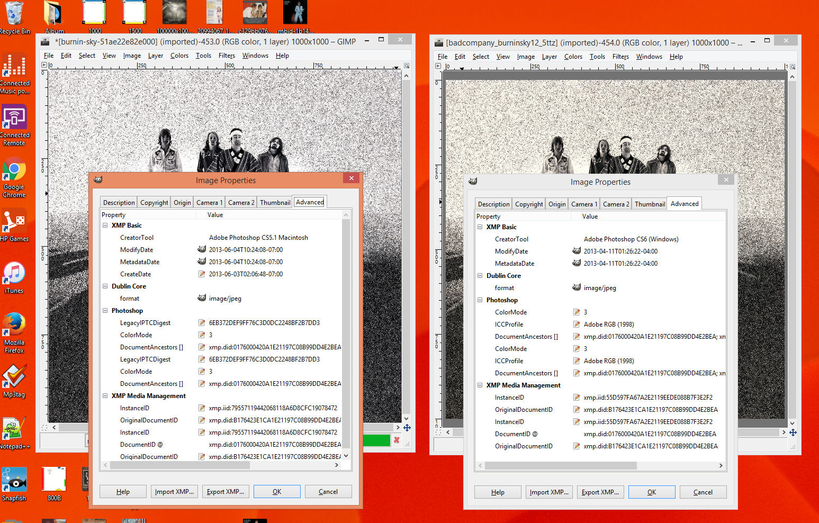Open Colors menu in badcompany GIMP window
Screen dimensions: 819x523
tap(573, 57)
